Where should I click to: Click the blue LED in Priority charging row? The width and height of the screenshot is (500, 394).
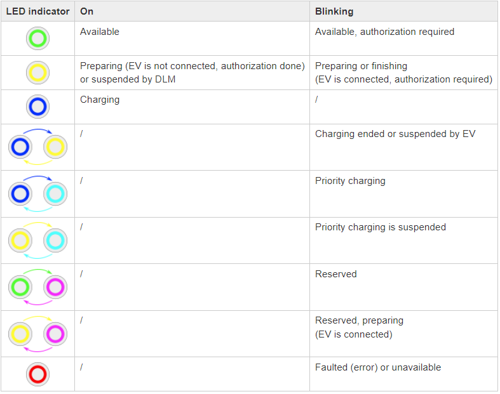(20, 194)
